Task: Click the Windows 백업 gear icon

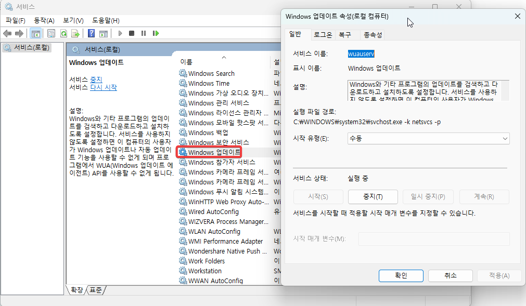Action: [x=183, y=132]
